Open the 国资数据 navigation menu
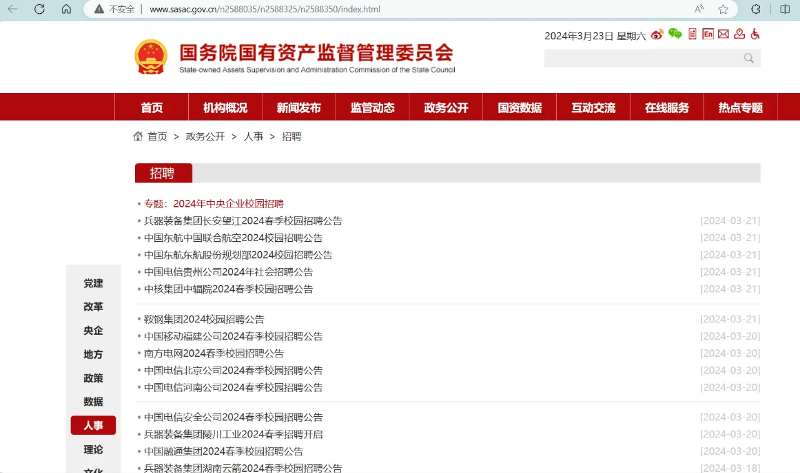 click(x=520, y=107)
